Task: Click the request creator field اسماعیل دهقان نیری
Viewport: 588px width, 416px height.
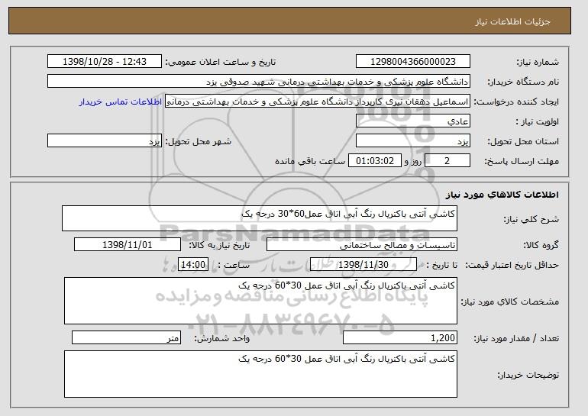Action: (317, 102)
